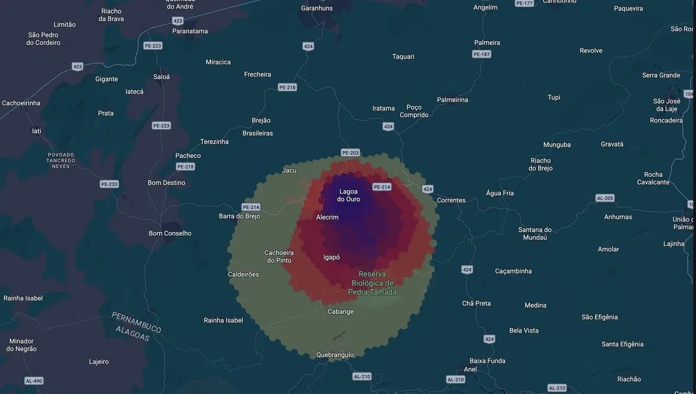This screenshot has height=394, width=696.
Task: Select the PE-214 shield above Barra do Brejo
Action: [251, 207]
